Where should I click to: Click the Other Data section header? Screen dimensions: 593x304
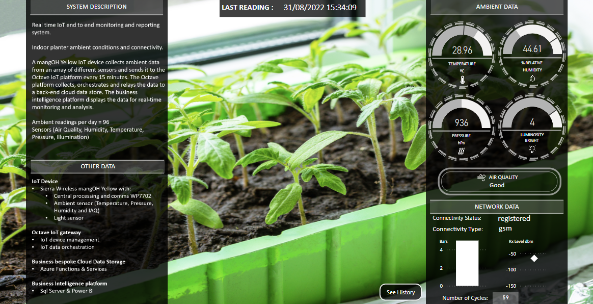pyautogui.click(x=98, y=166)
